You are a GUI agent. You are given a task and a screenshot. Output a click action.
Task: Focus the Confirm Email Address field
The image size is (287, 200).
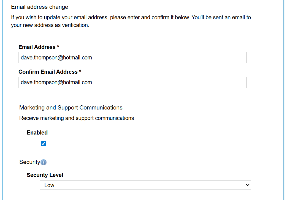132,83
